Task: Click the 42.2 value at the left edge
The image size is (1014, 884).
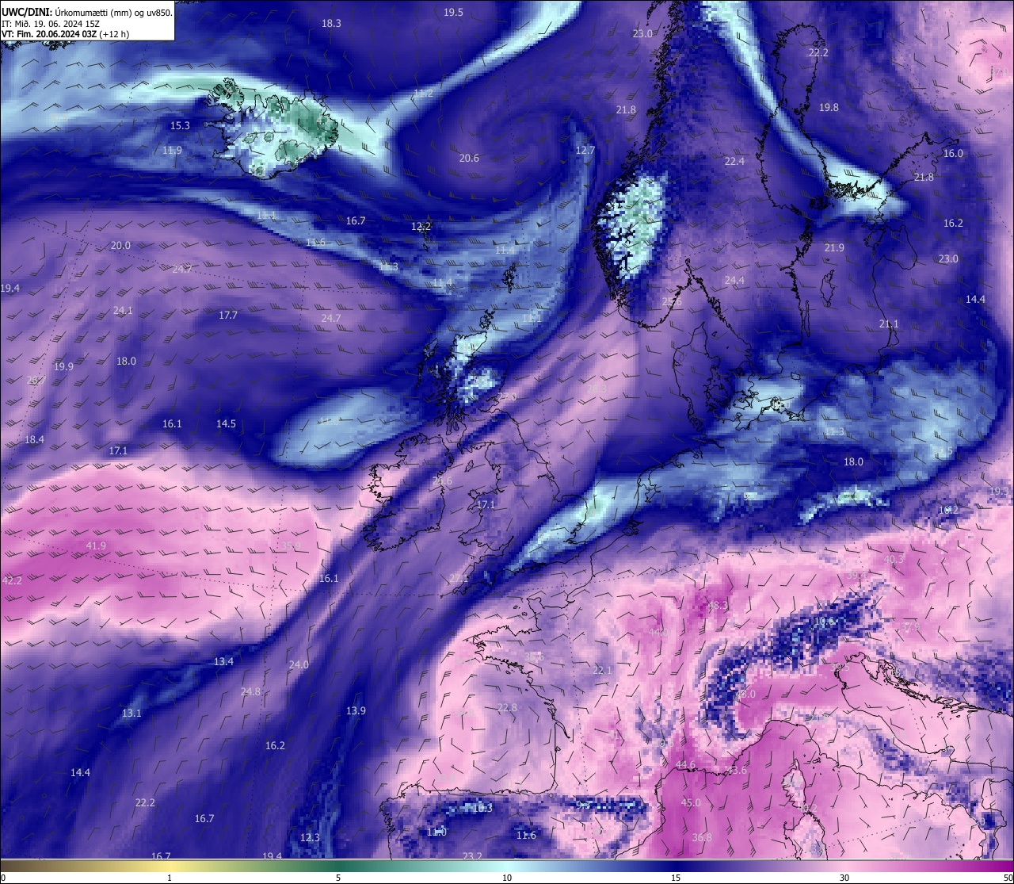Action: pos(12,581)
